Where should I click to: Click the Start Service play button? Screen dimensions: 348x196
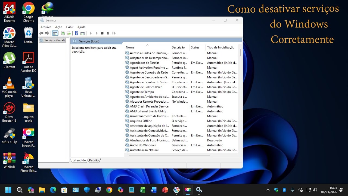point(91,33)
